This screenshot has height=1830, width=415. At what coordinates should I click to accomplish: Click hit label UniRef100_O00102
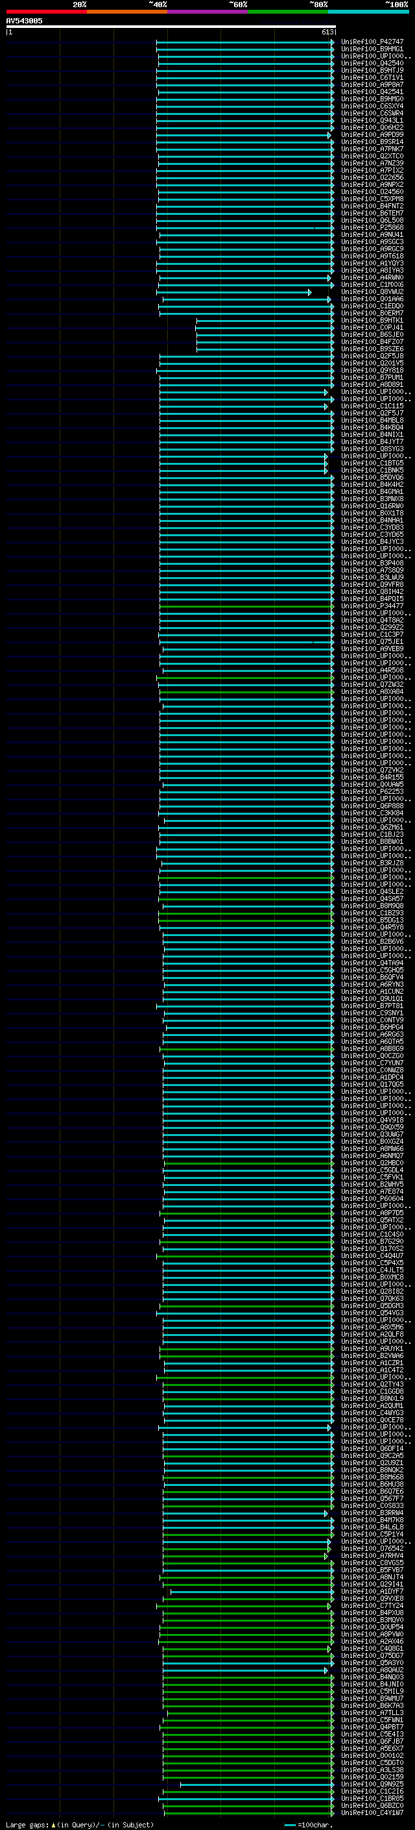[372, 1756]
